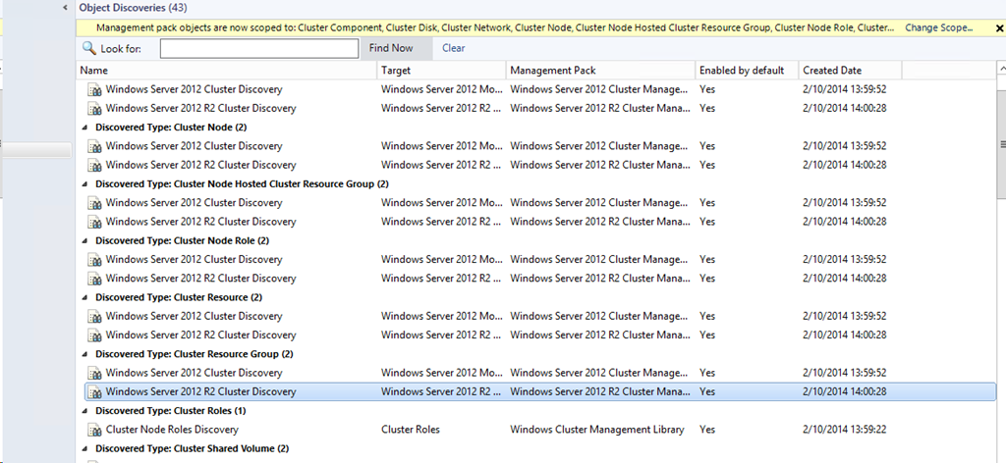The width and height of the screenshot is (1006, 463).
Task: Click 2012 R2 discovery icon under Node Hosted Resource Group
Action: tap(94, 222)
